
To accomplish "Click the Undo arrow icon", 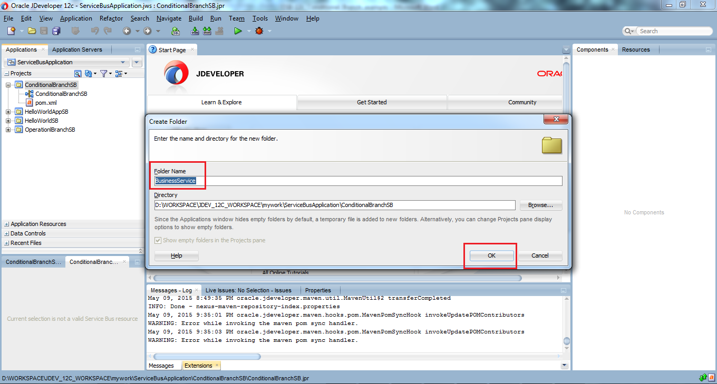I will click(x=95, y=31).
